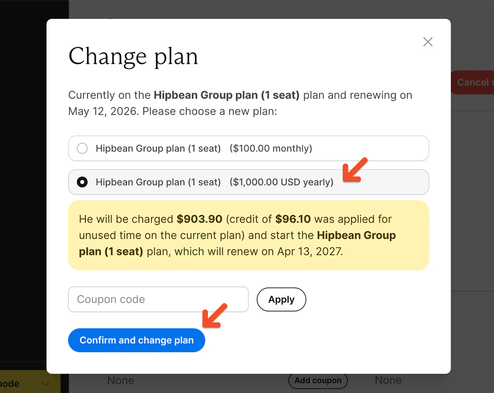Click the bold Hipbean Group plan text
This screenshot has width=494, height=393.
coord(226,95)
